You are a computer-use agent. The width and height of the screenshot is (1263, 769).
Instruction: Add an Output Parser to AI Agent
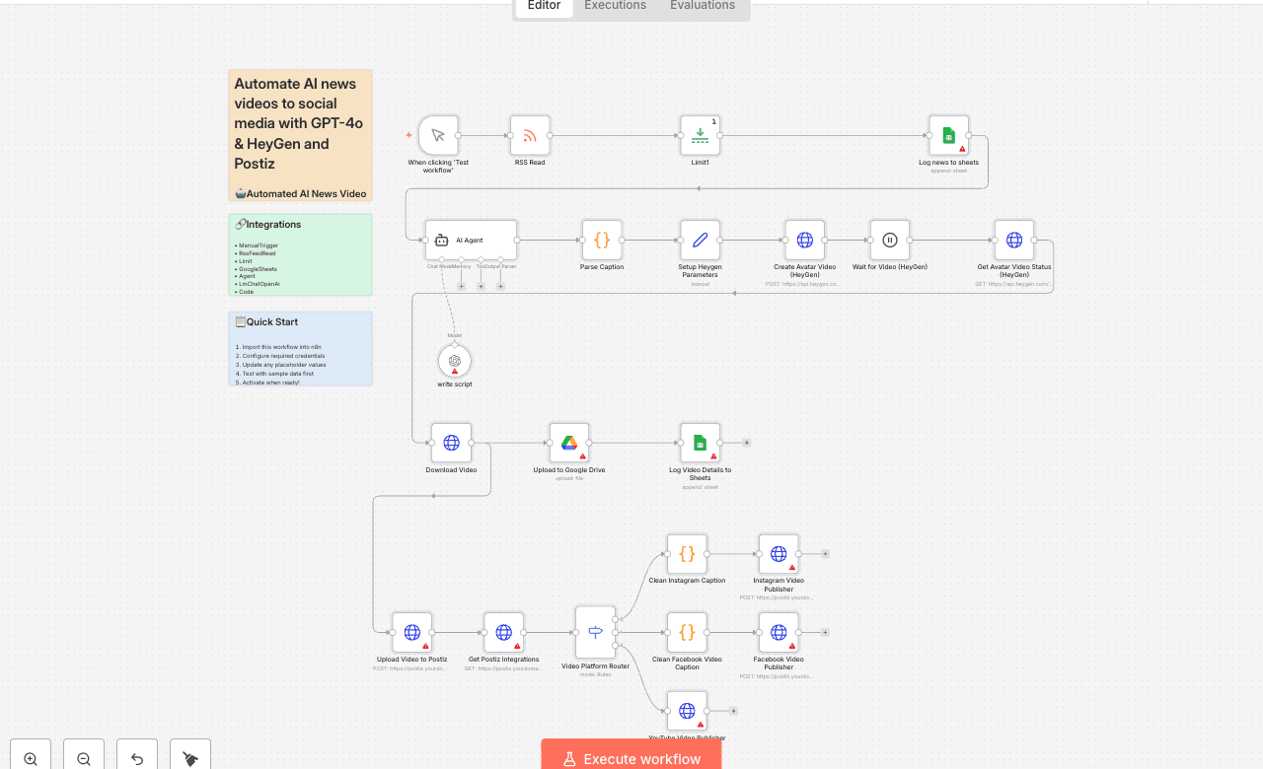[500, 286]
